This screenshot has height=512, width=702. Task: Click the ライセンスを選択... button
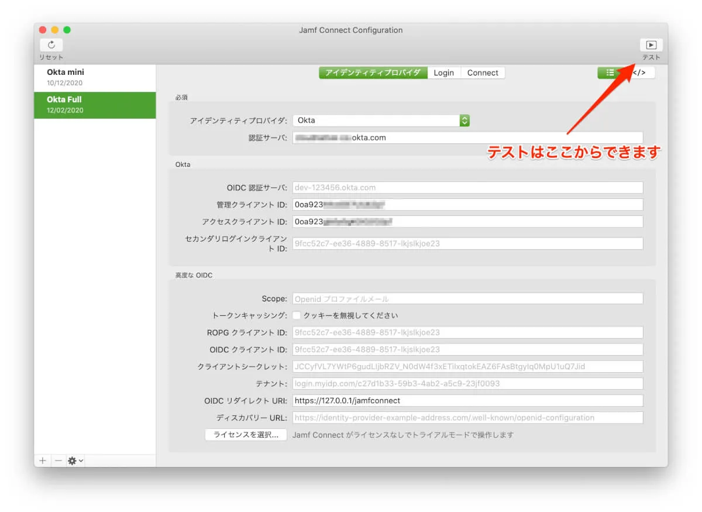click(246, 435)
